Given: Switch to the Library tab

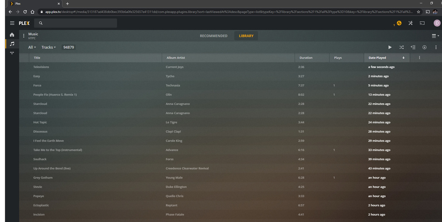Looking at the screenshot, I should click(x=246, y=36).
